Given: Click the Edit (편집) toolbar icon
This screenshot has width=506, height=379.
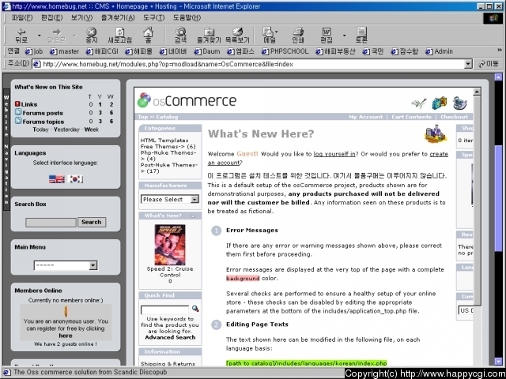Looking at the screenshot, I should (x=327, y=35).
